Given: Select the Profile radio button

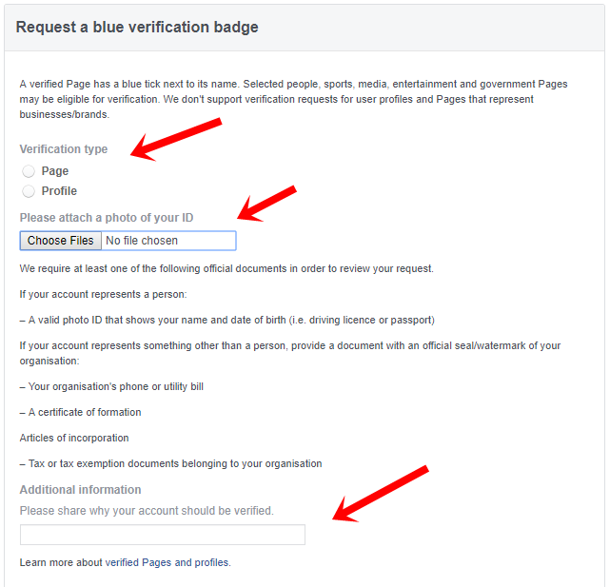Looking at the screenshot, I should pyautogui.click(x=29, y=191).
